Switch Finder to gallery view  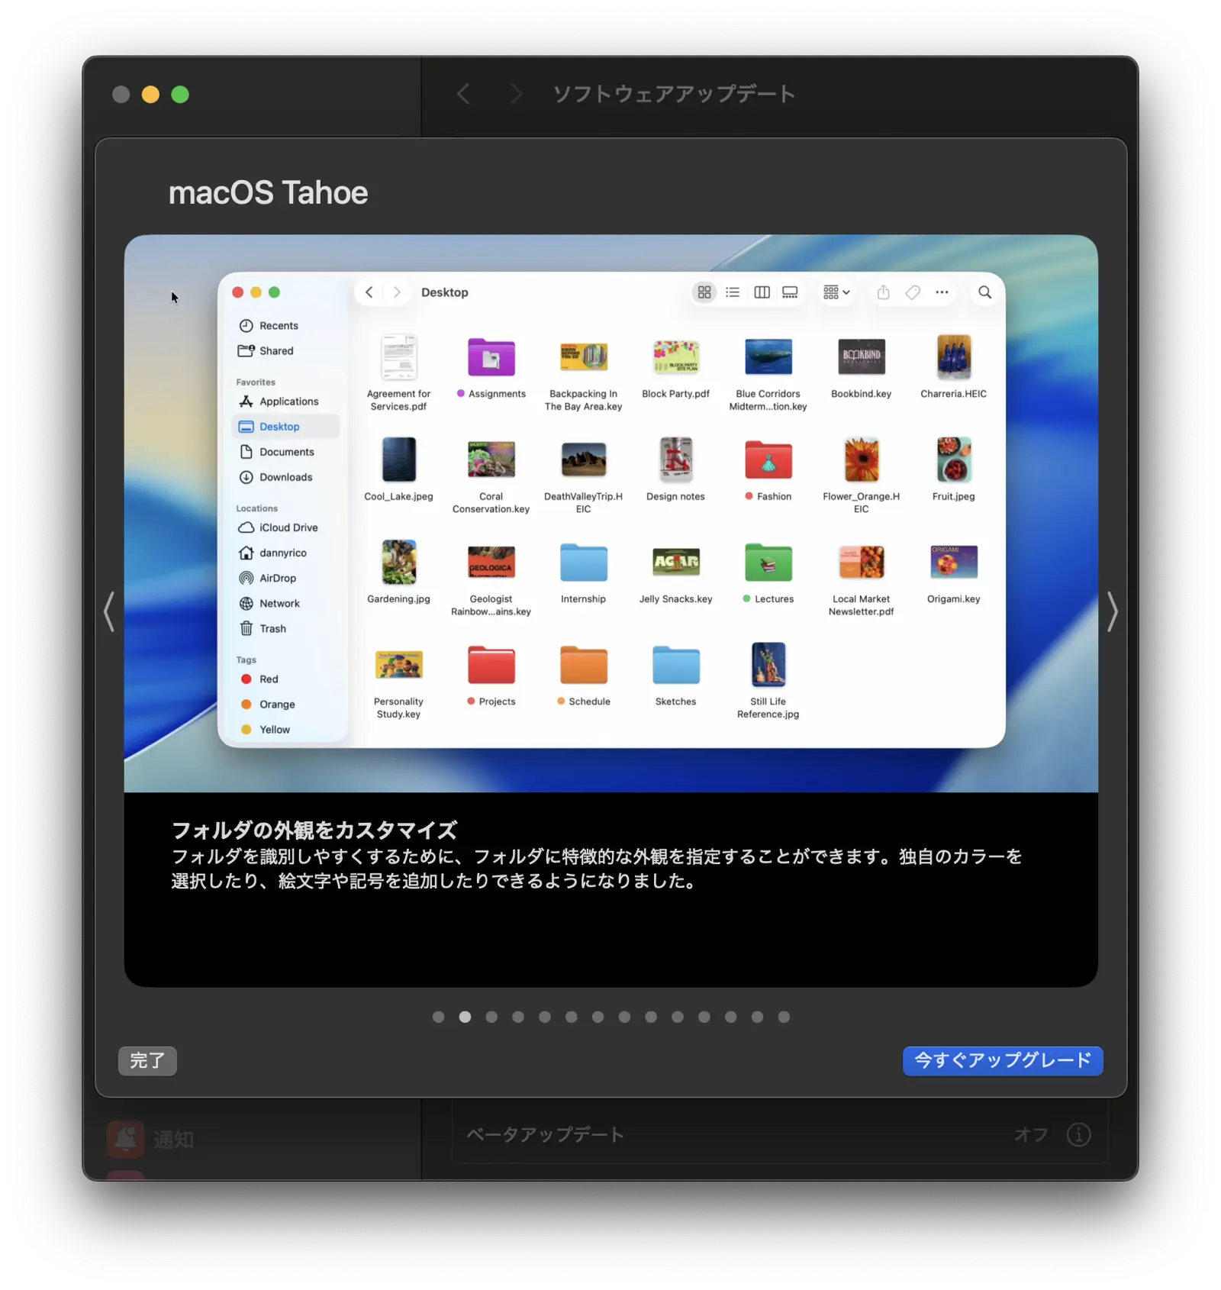point(790,292)
